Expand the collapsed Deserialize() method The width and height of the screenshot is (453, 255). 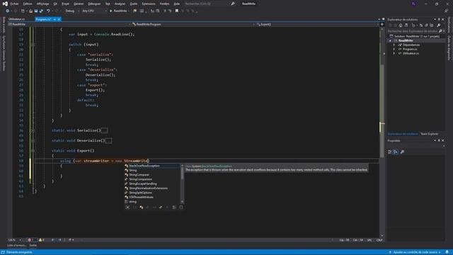tap(33, 141)
